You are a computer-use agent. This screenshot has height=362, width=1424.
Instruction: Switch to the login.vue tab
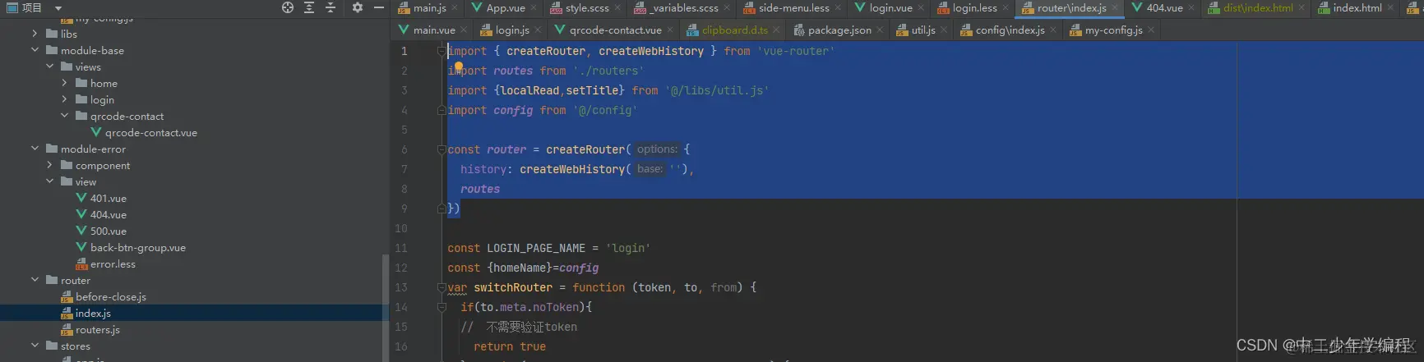tap(891, 8)
